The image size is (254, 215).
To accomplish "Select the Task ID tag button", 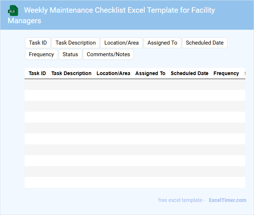I will 38,43.
